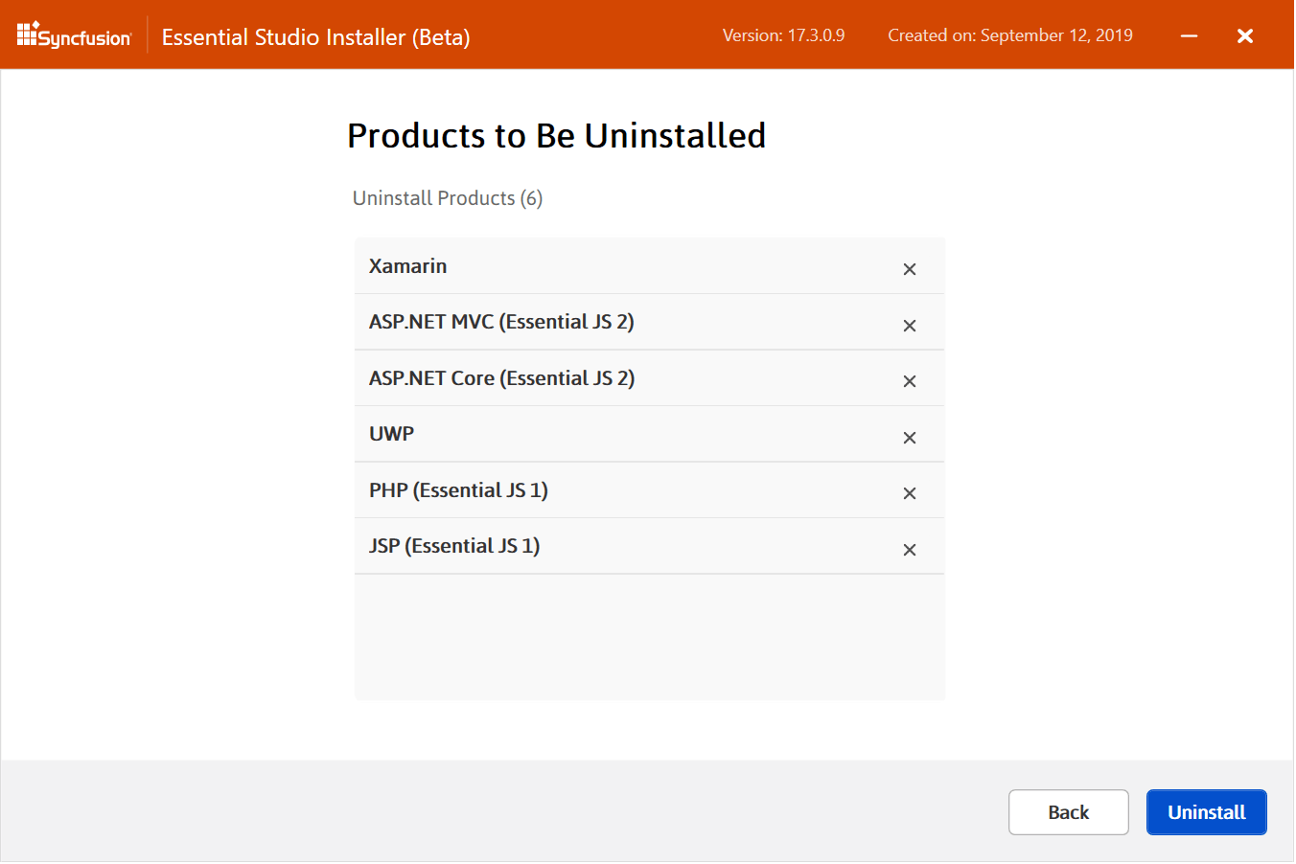1296x864 pixels.
Task: Click the Uninstall Products (6) label
Action: pyautogui.click(x=448, y=198)
